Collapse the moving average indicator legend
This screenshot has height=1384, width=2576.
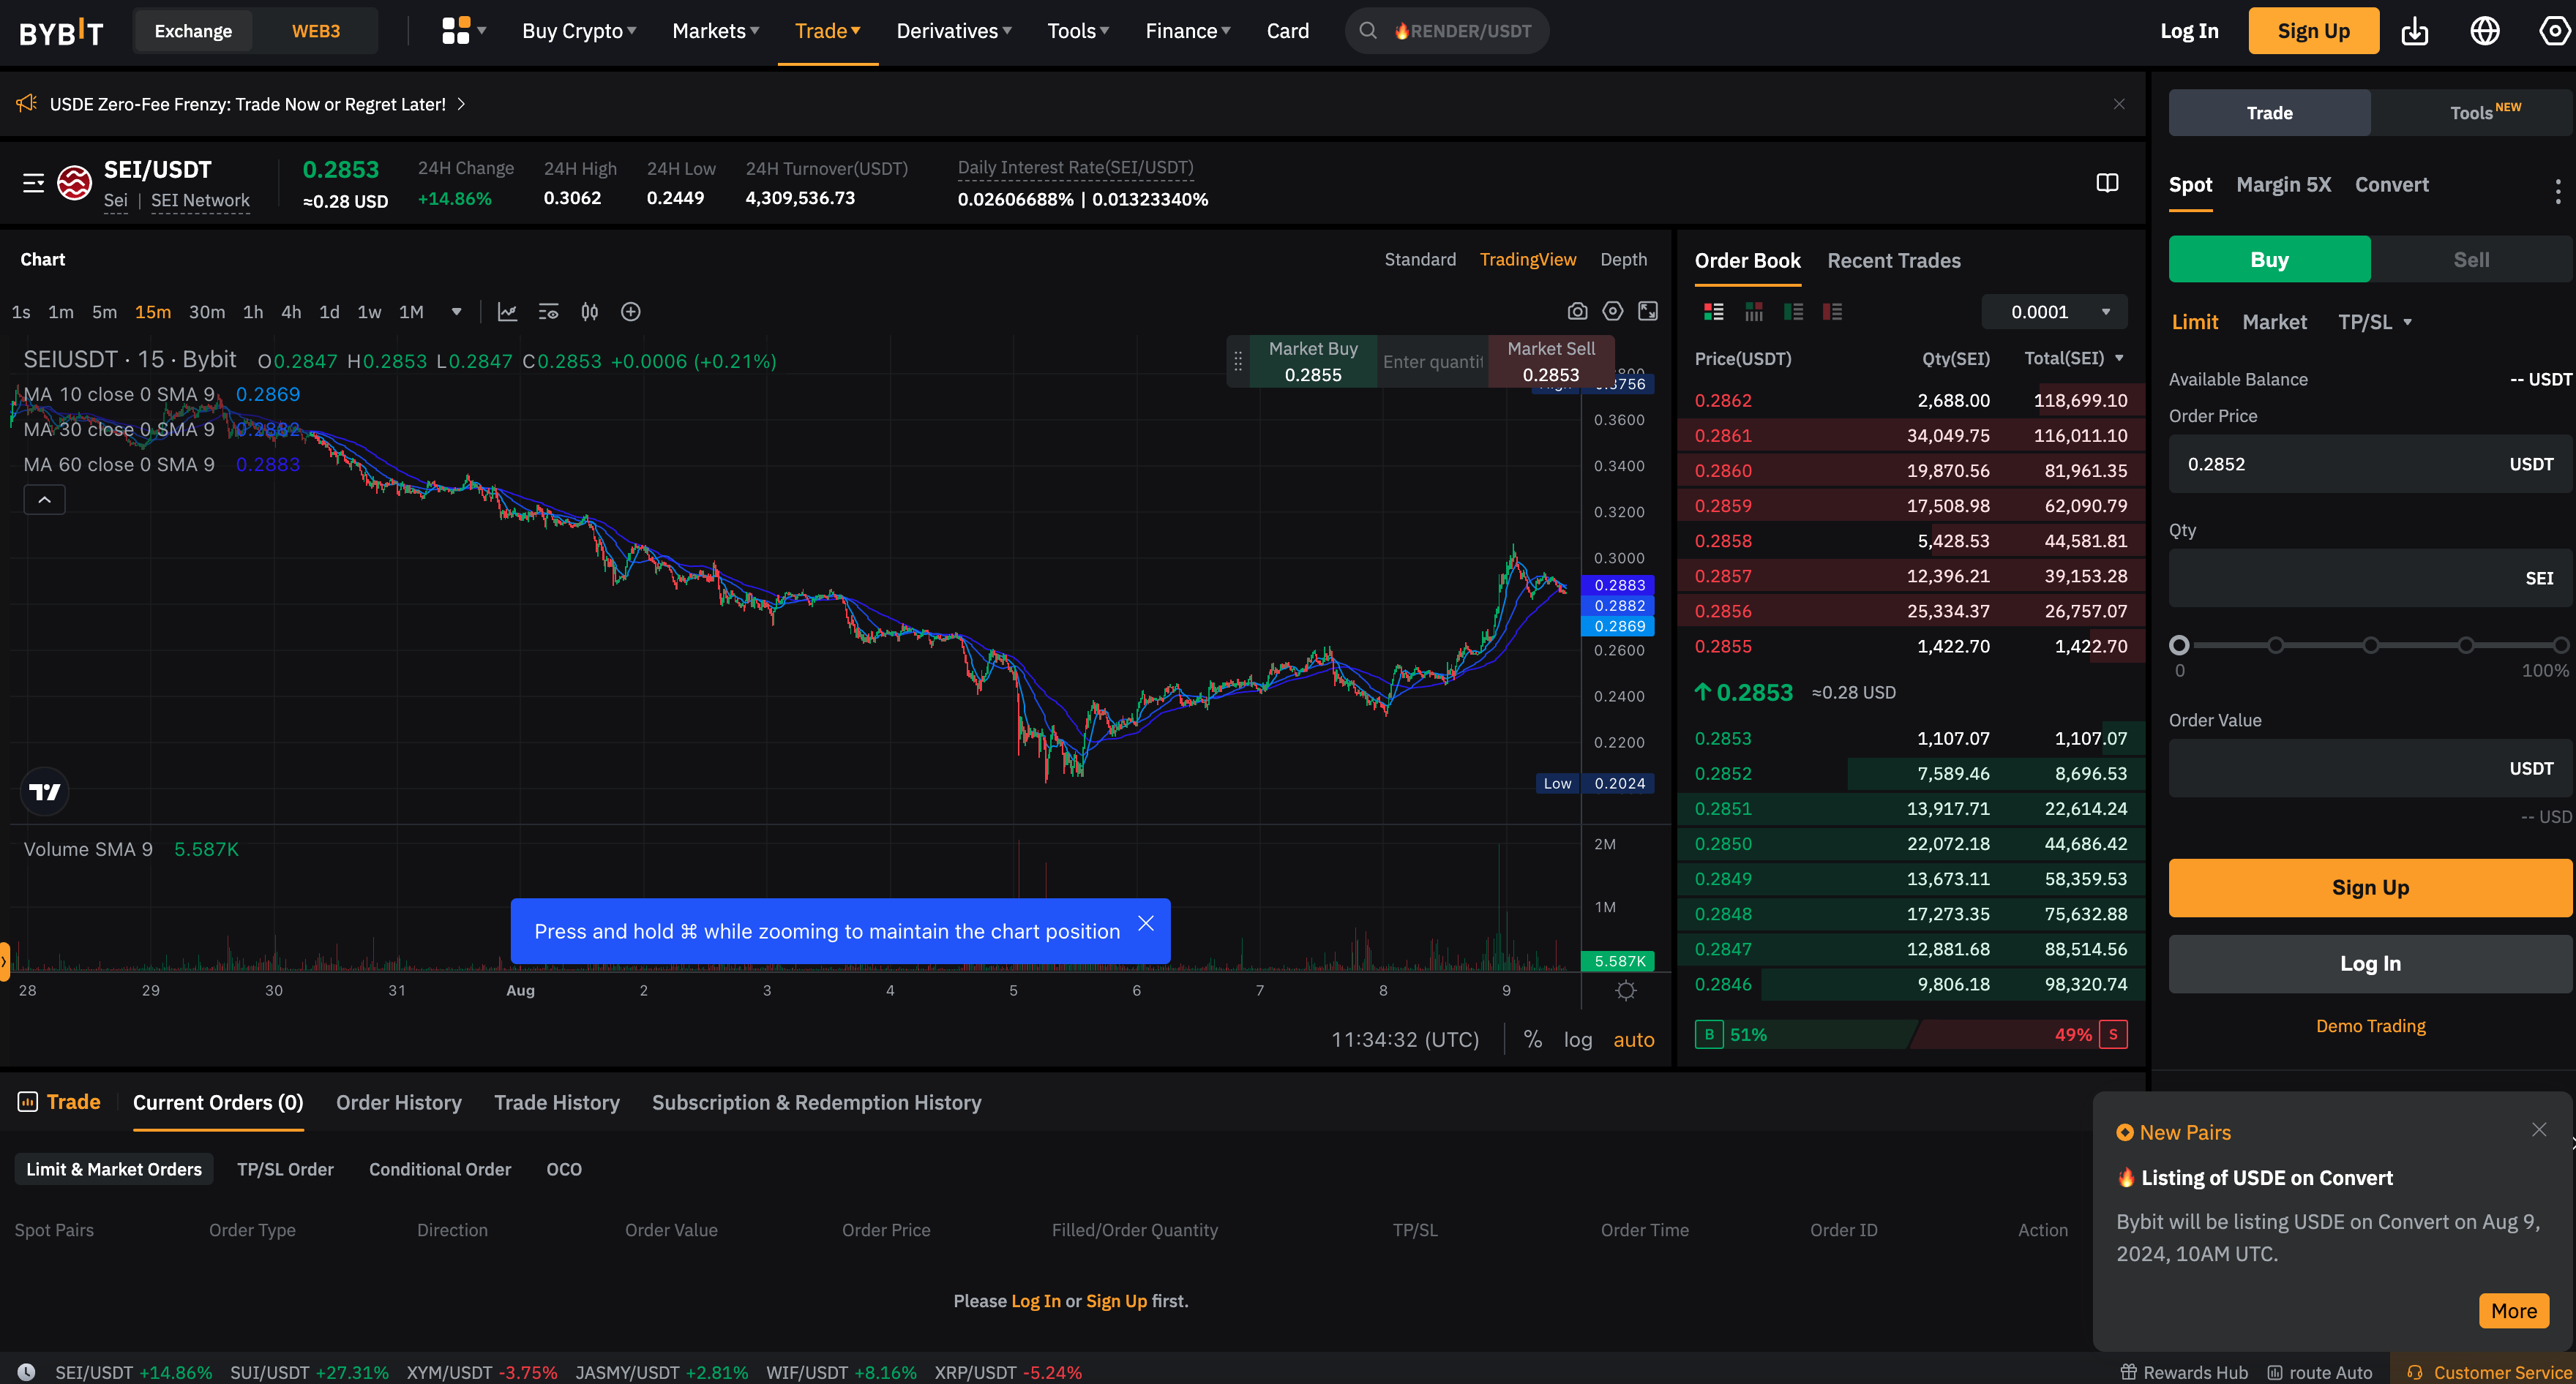44,500
